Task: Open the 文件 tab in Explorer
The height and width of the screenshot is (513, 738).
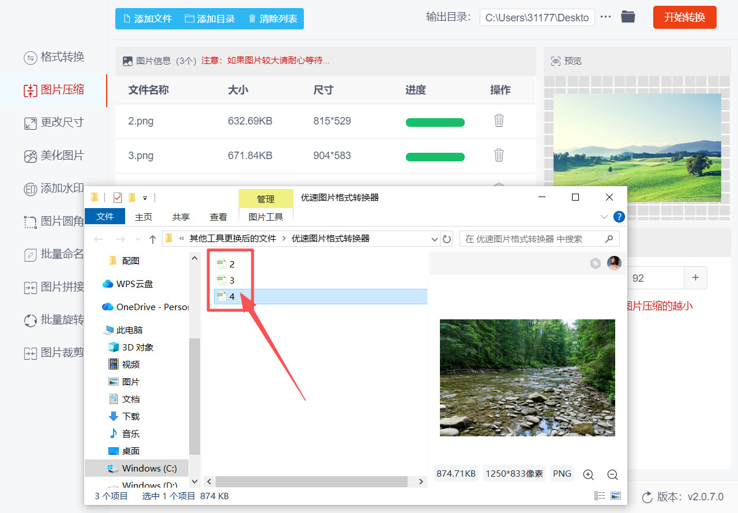Action: [x=105, y=216]
